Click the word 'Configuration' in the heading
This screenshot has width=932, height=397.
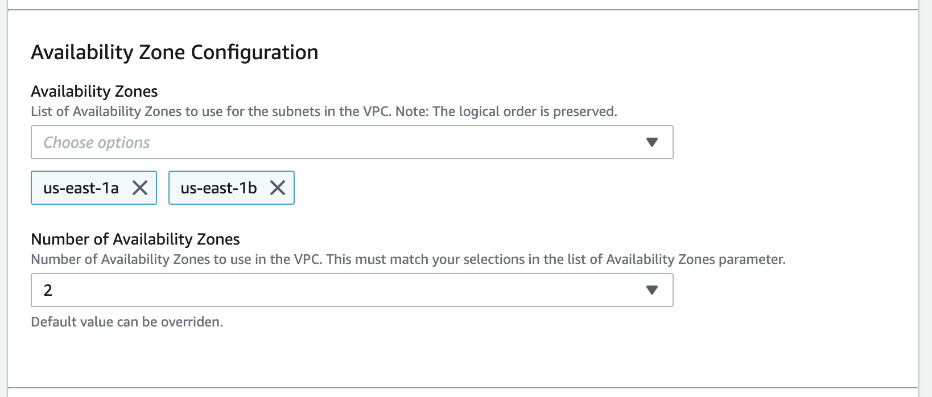click(x=254, y=52)
